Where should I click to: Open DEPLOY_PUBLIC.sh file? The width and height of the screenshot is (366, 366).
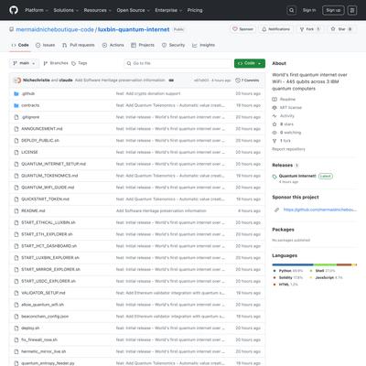40,141
